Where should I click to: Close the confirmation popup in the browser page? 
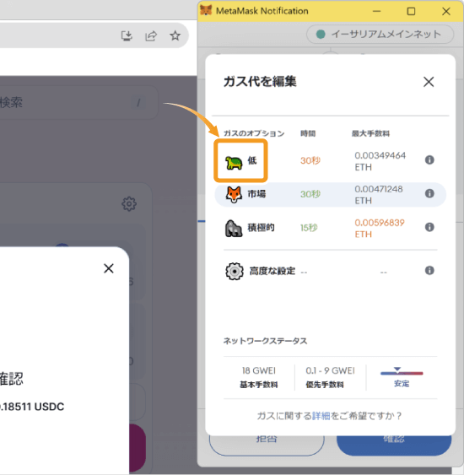tap(109, 268)
